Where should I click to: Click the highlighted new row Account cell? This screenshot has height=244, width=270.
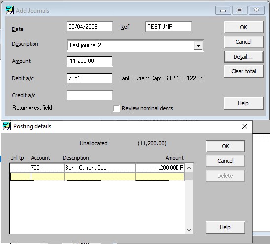point(47,177)
